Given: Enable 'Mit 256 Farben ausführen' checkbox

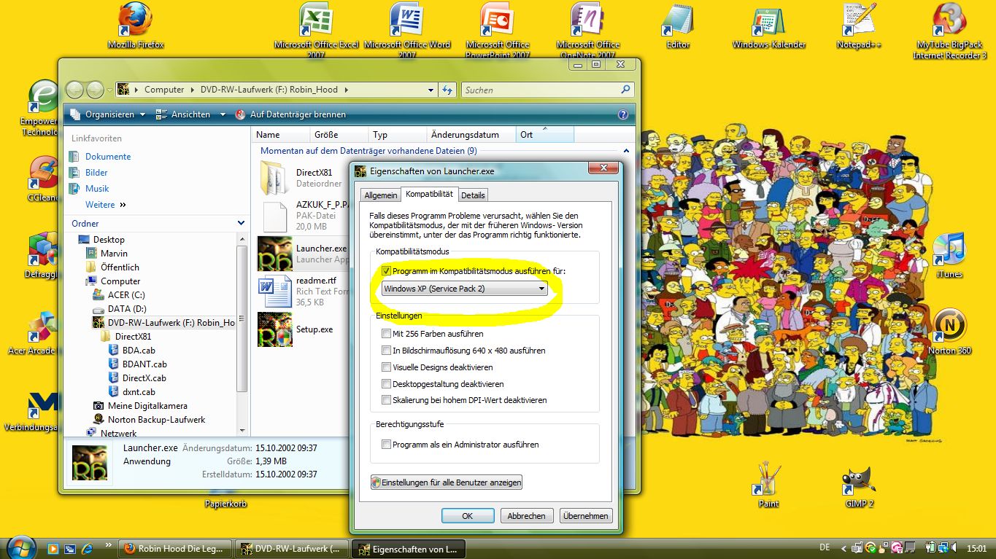Looking at the screenshot, I should pyautogui.click(x=386, y=334).
